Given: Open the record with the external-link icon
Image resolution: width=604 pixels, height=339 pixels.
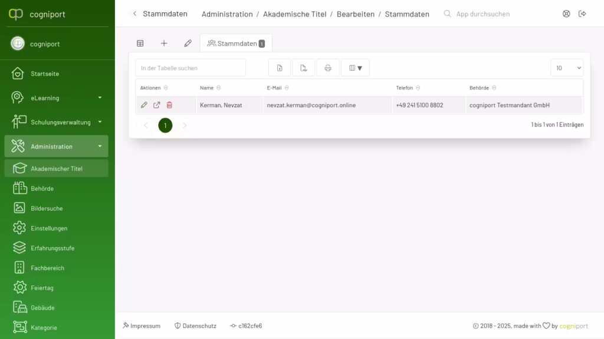Looking at the screenshot, I should [x=156, y=104].
